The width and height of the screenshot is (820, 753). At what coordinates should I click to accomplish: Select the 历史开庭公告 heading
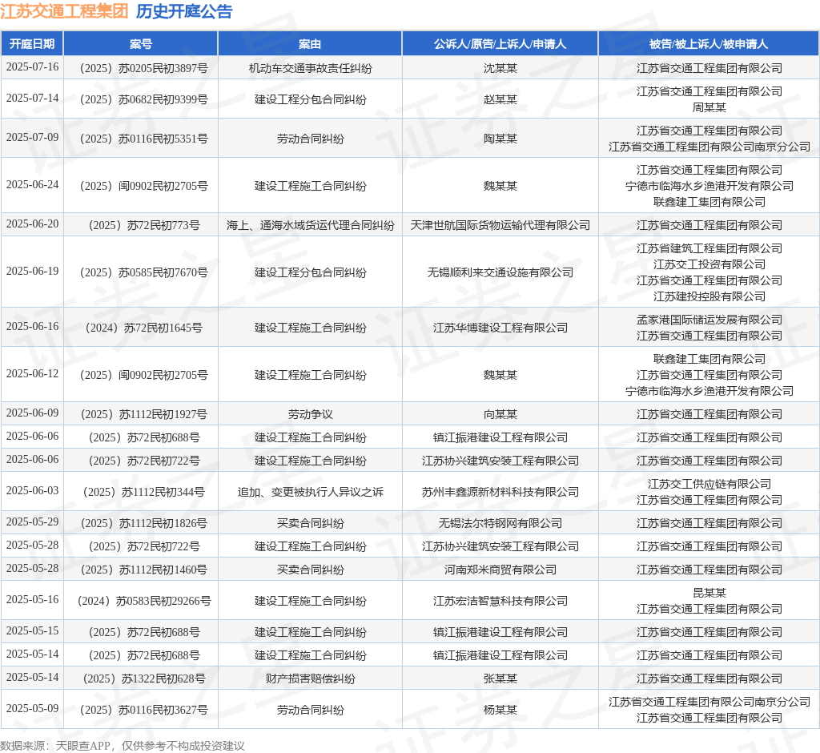[x=184, y=11]
